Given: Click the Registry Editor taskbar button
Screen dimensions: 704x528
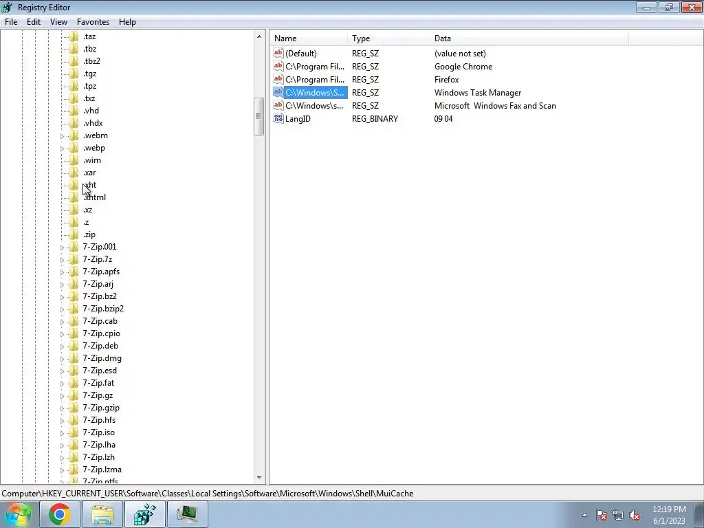Looking at the screenshot, I should [144, 514].
